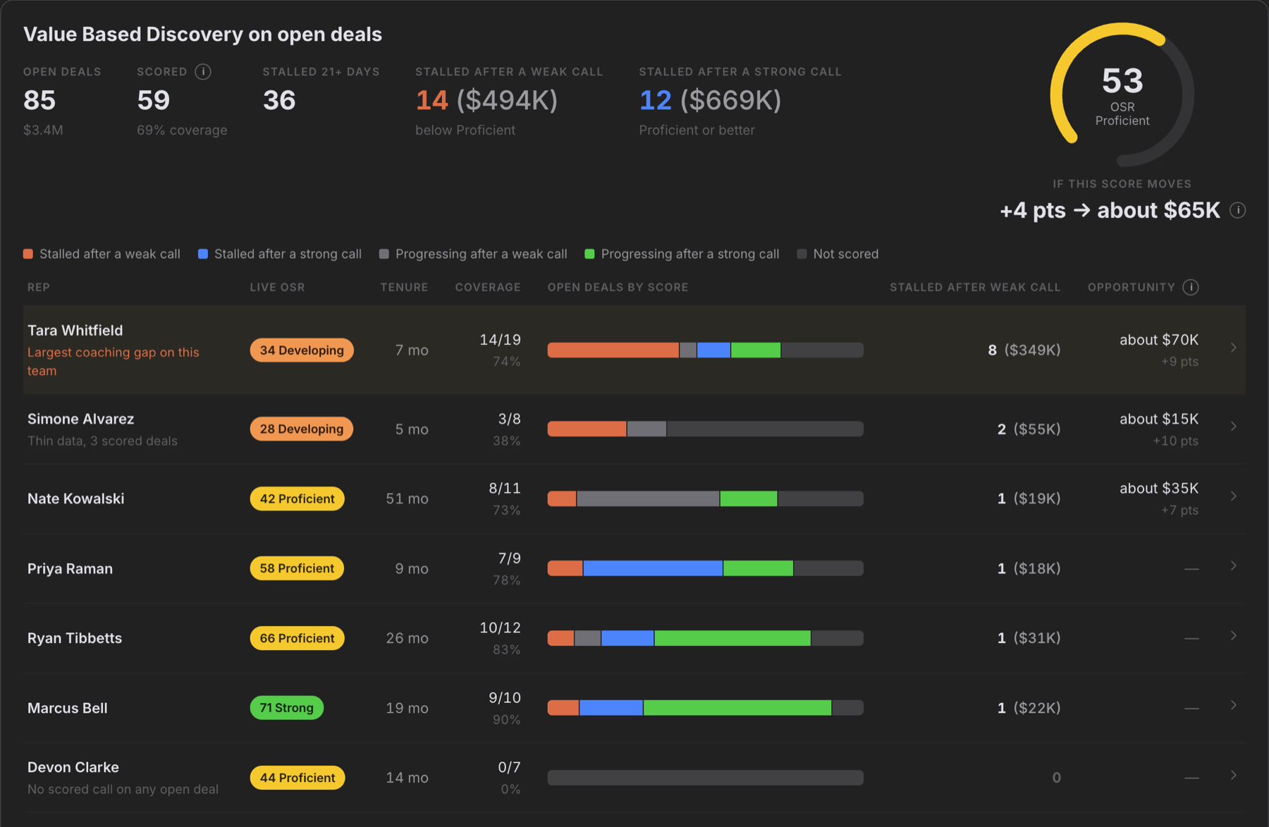Click the 'Thin data, 3 scored deals' note
This screenshot has width=1269, height=827.
102,441
